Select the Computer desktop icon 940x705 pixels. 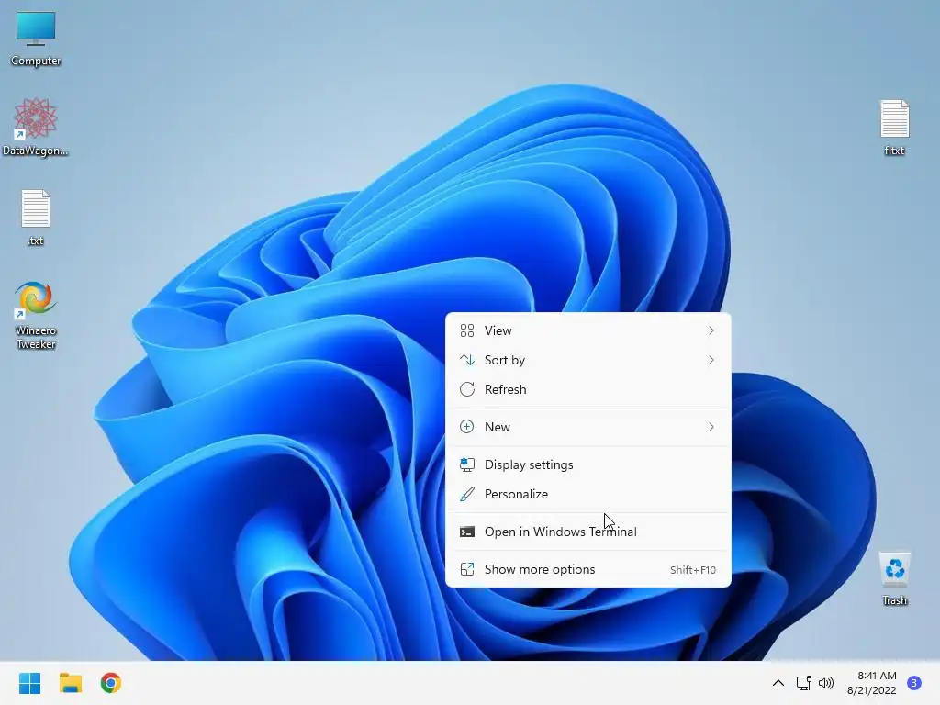(x=36, y=39)
